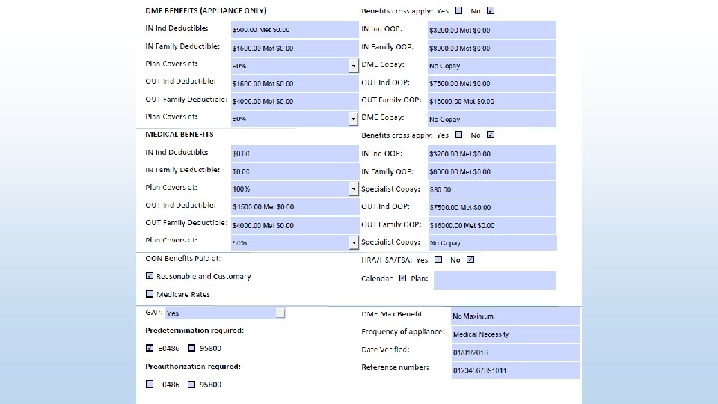The height and width of the screenshot is (404, 718).
Task: Uncheck Reasonable and Customary
Action: [x=150, y=276]
